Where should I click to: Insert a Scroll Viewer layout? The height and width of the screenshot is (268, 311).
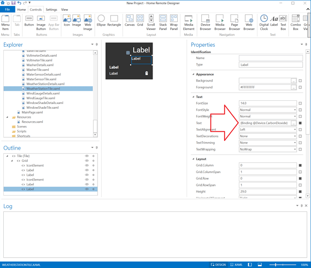pos(151,23)
